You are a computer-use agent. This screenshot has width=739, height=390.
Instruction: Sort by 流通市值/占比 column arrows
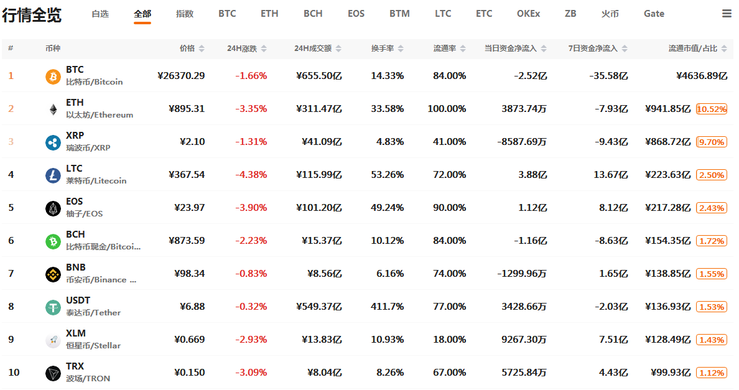[724, 49]
